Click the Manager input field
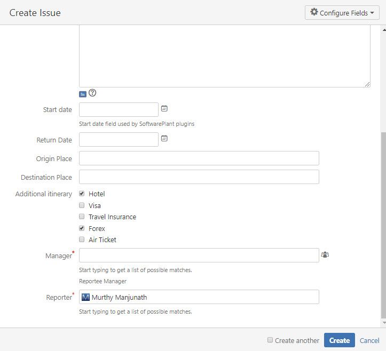This screenshot has width=386, height=351. coord(199,256)
